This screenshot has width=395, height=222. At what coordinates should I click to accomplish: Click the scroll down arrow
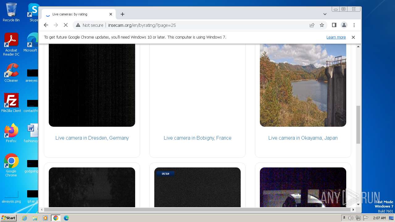[358, 204]
